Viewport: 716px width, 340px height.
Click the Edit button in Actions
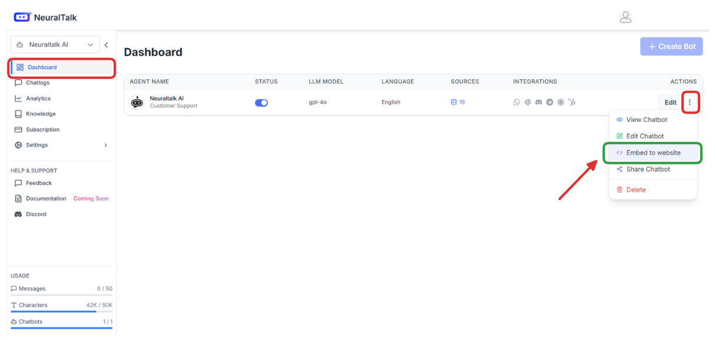click(x=670, y=102)
